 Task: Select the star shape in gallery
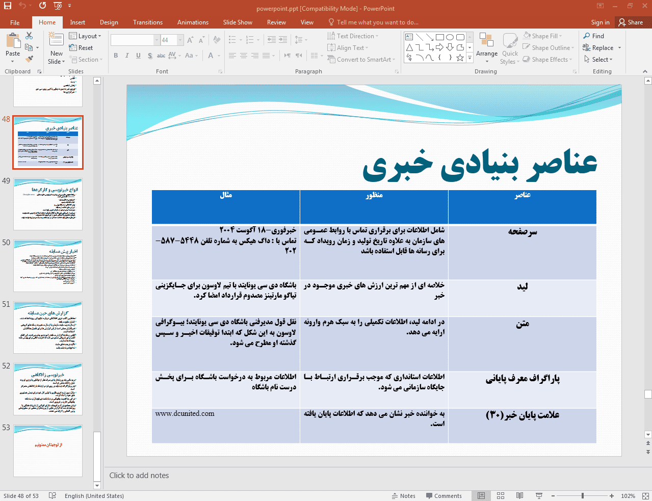460,58
